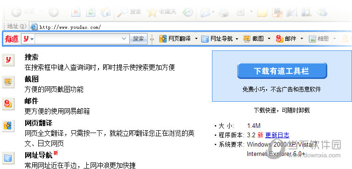The height and width of the screenshot is (169, 352).
Task: Click the 搜索 feature heading
Action: pos(31,57)
